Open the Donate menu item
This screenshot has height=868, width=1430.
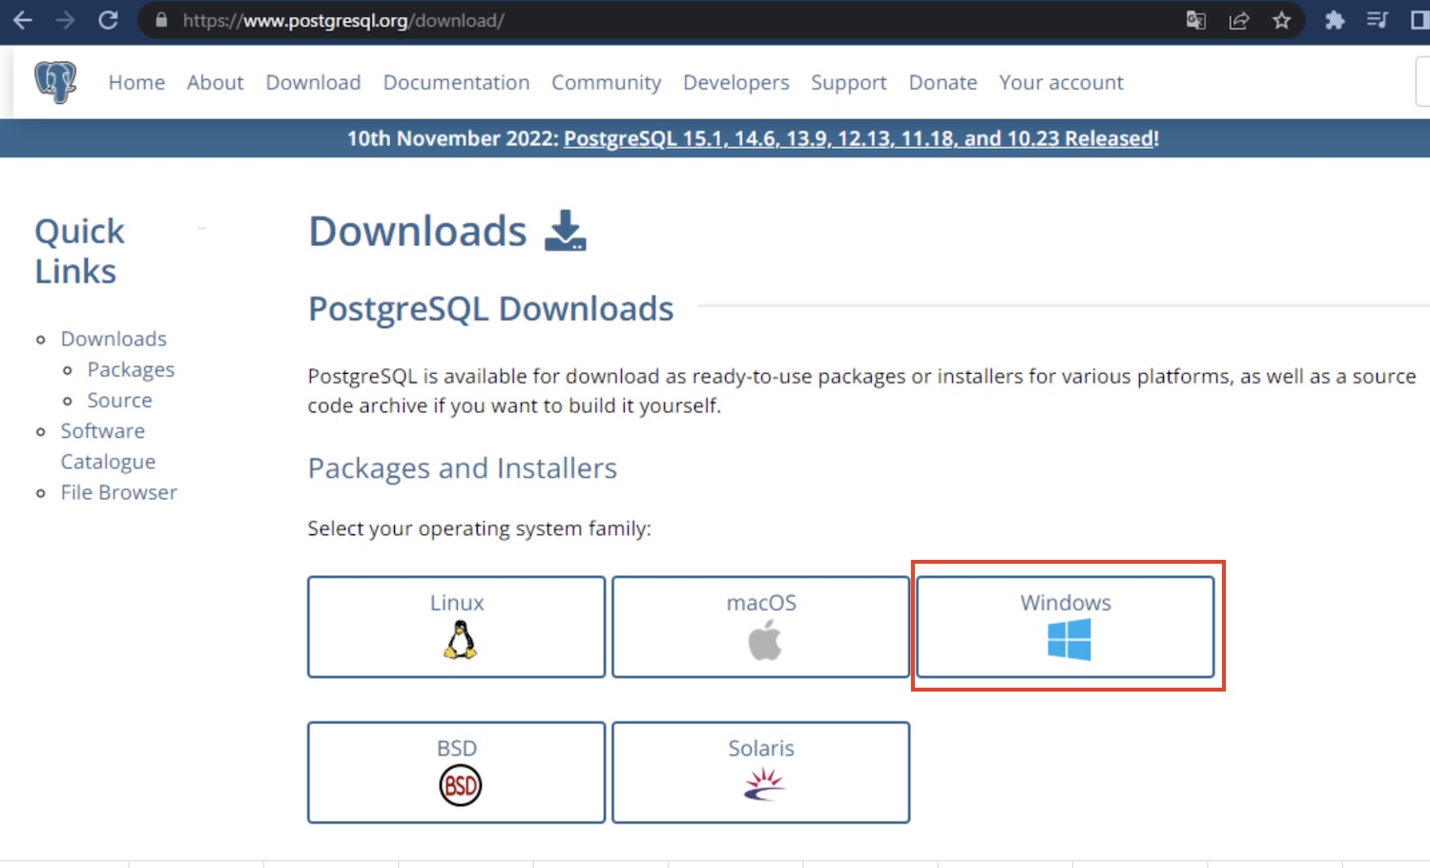click(x=943, y=82)
